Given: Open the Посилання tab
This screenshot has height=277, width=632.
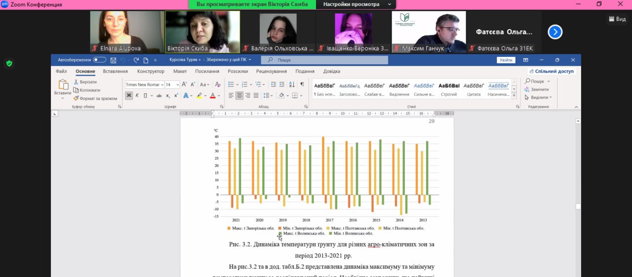Looking at the screenshot, I should [207, 71].
